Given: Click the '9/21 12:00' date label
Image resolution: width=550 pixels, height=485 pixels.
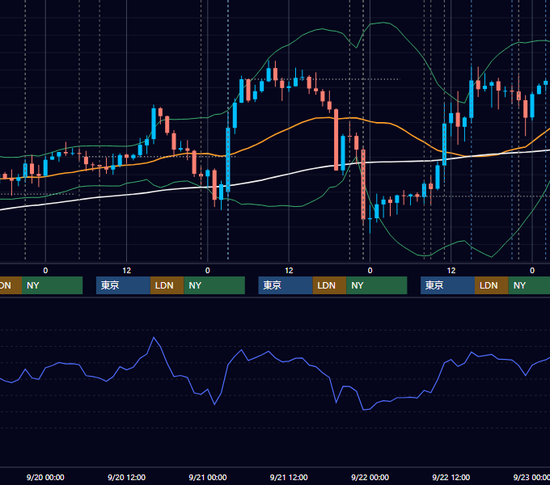Looking at the screenshot, I should click(289, 477).
